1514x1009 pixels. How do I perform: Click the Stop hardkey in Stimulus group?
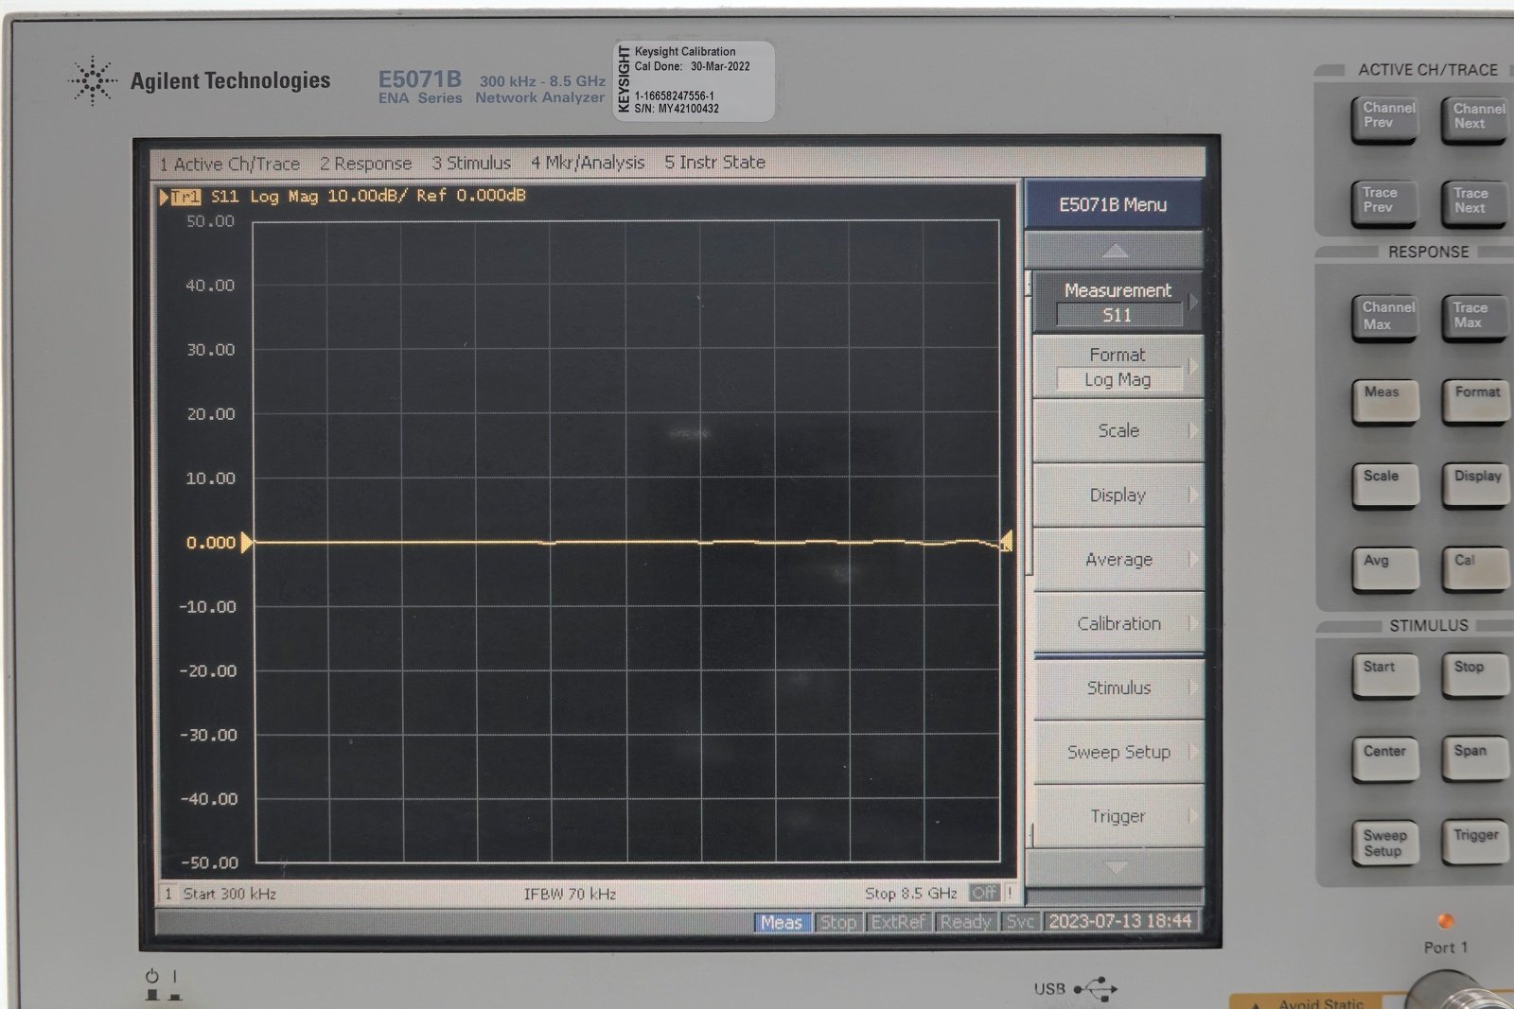coord(1475,677)
